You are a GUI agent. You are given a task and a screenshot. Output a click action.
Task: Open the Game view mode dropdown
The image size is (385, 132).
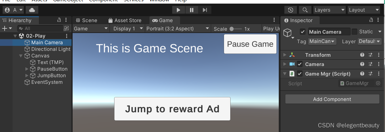click(91, 29)
